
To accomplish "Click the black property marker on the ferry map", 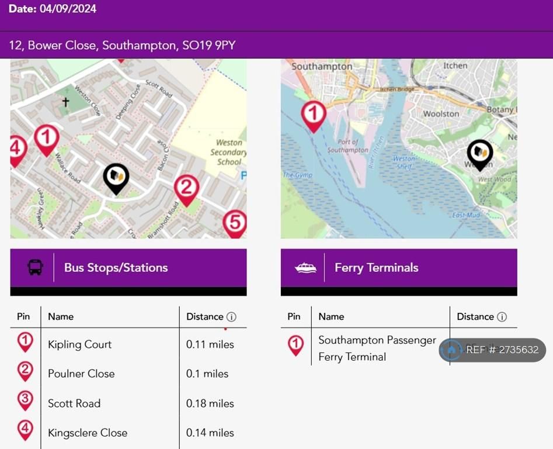I will (x=479, y=153).
